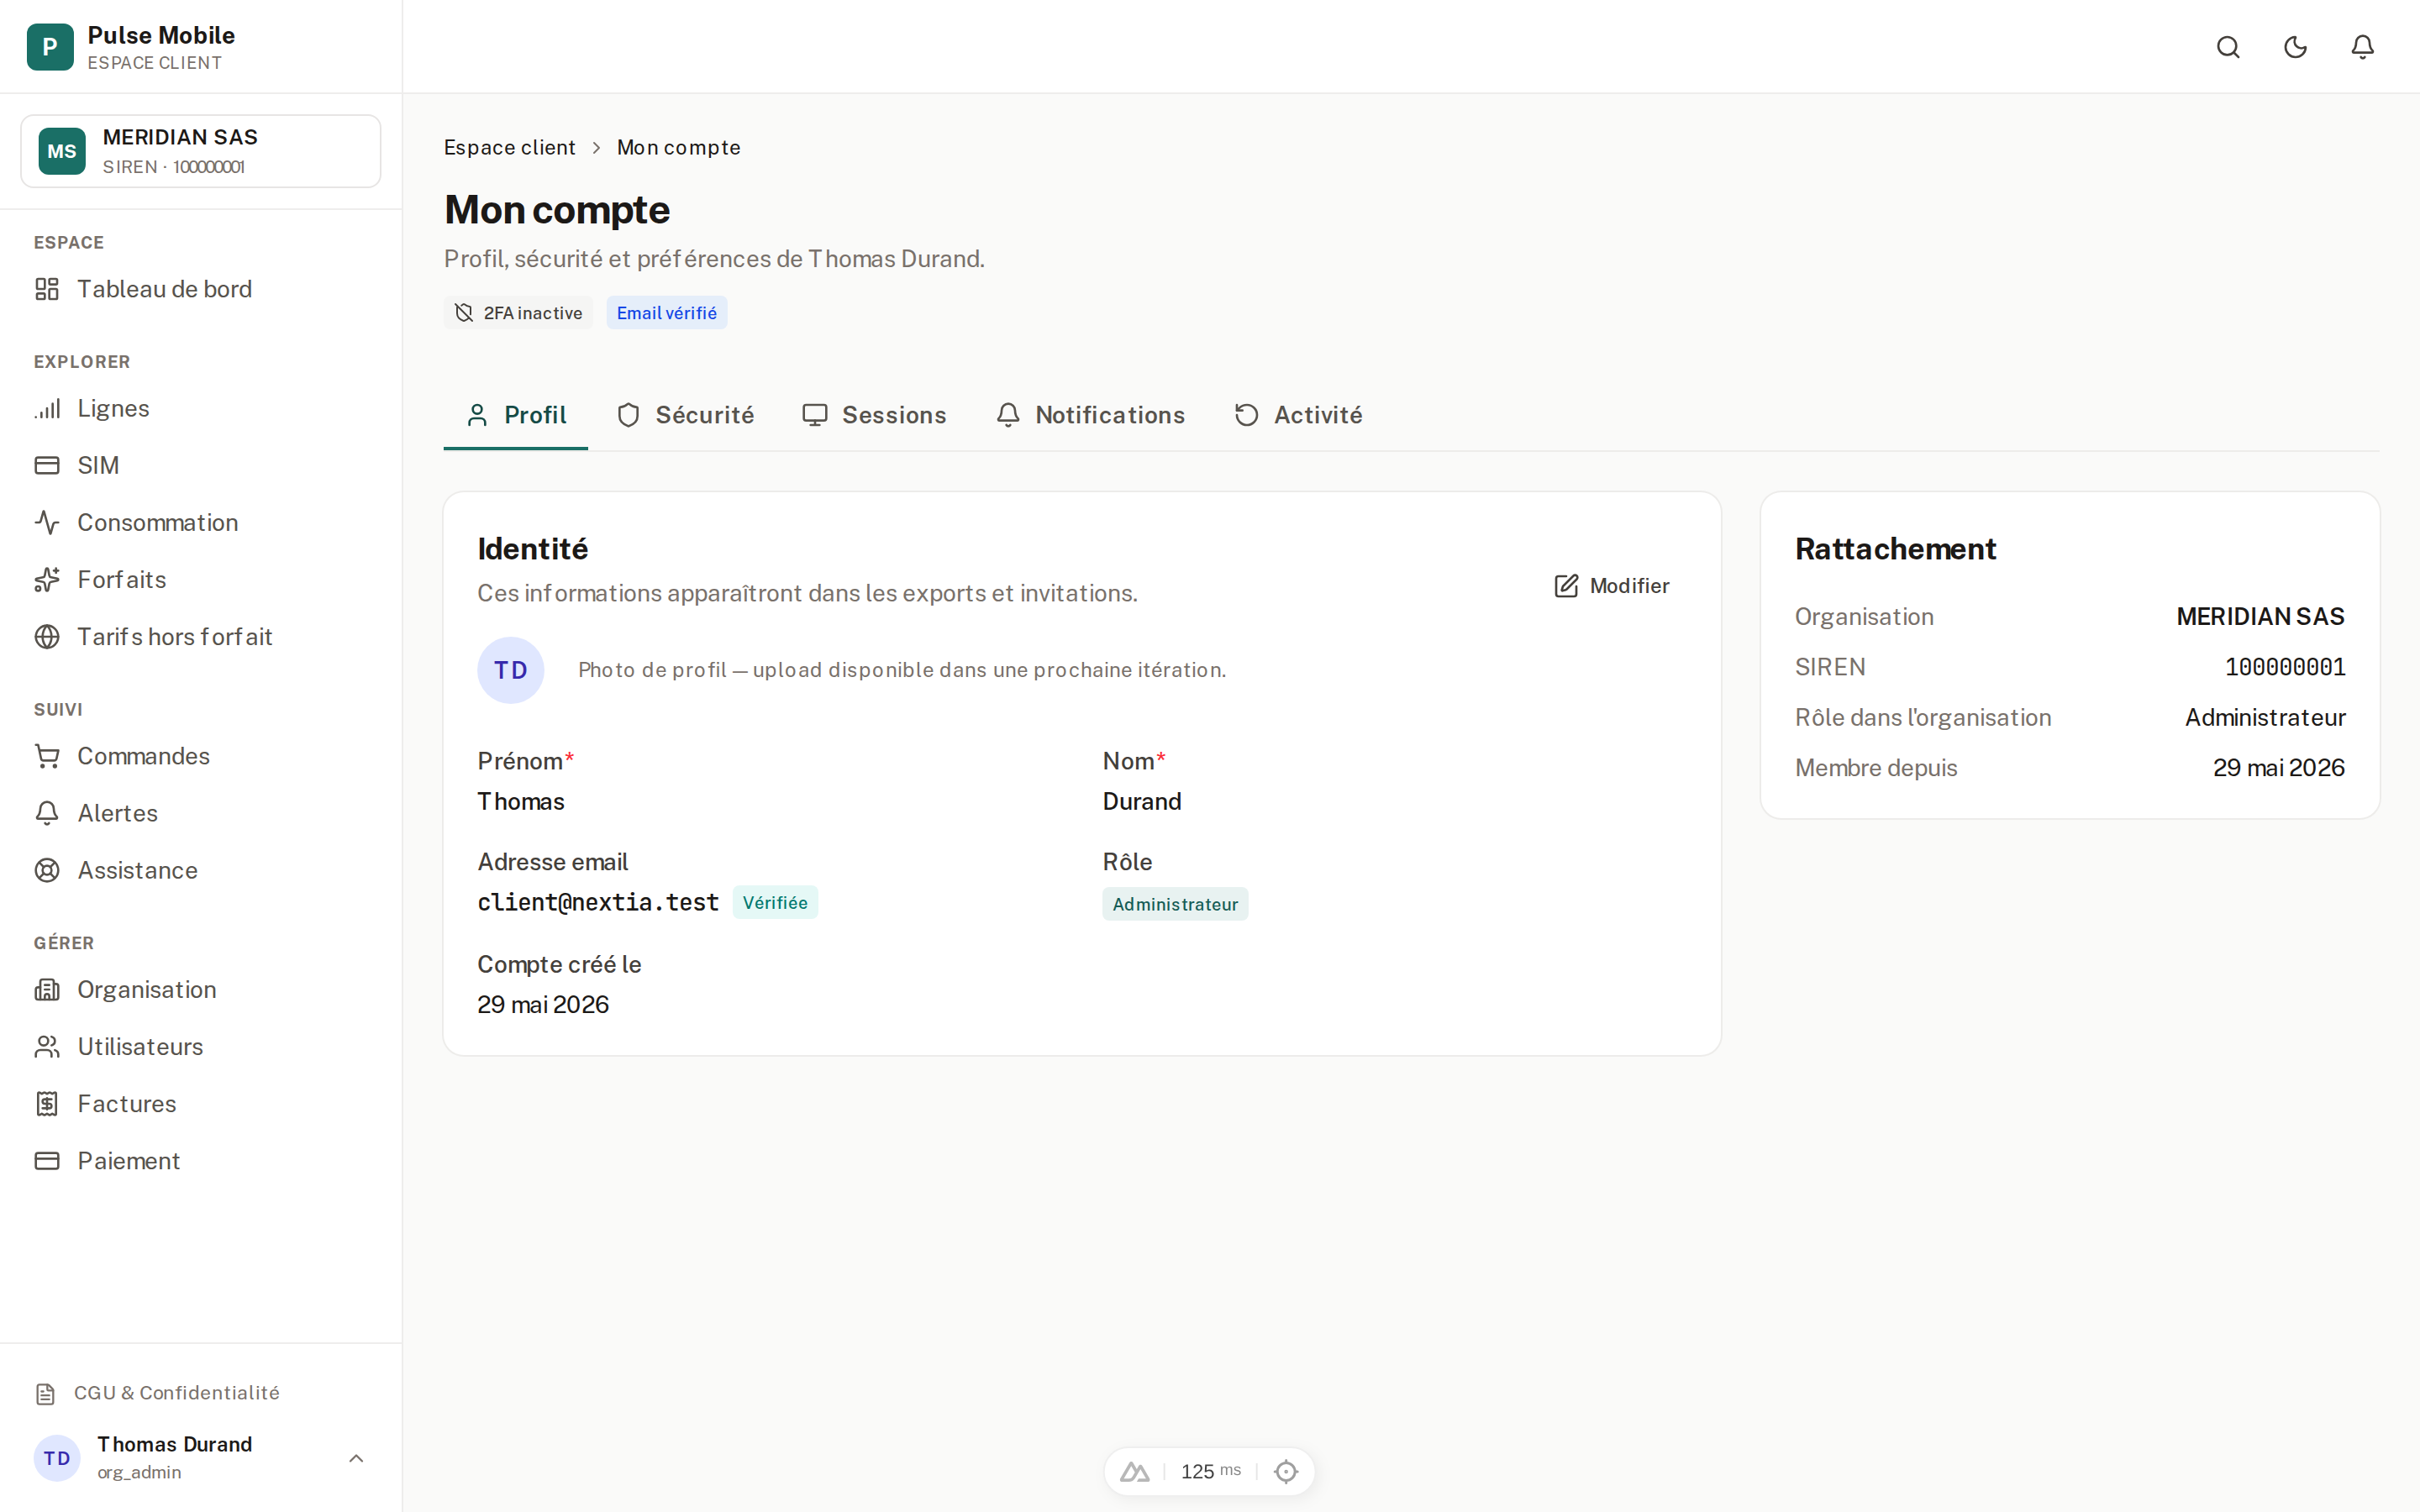Click the TD profile photo avatar
This screenshot has width=2420, height=1512.
click(511, 670)
